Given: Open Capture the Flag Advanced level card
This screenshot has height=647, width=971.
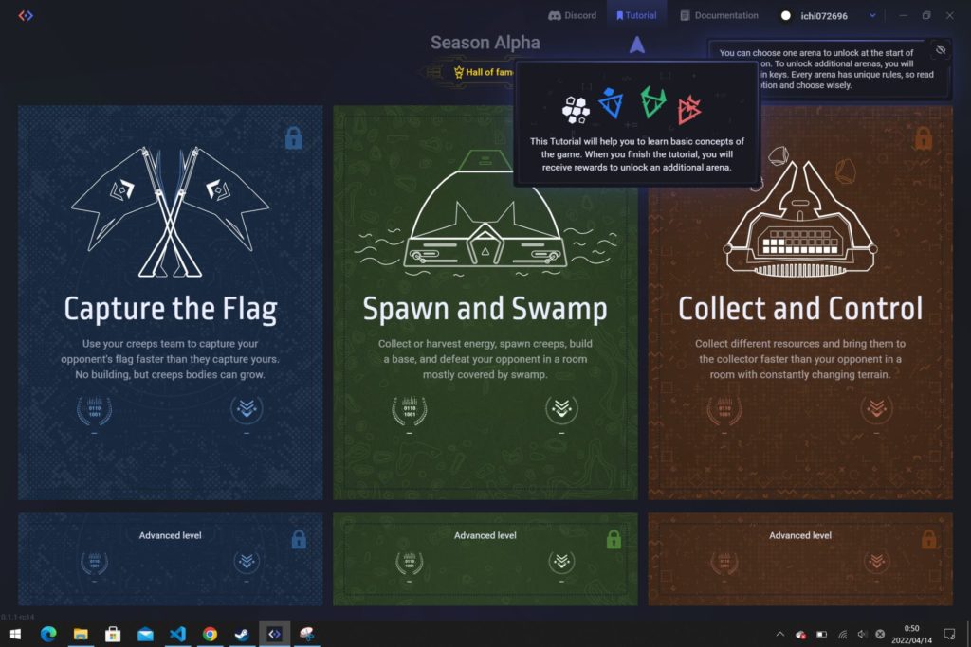Looking at the screenshot, I should click(171, 559).
